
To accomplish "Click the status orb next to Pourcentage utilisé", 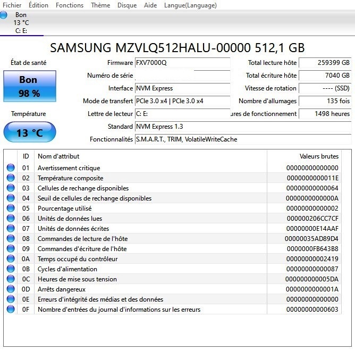I will point(11,209).
